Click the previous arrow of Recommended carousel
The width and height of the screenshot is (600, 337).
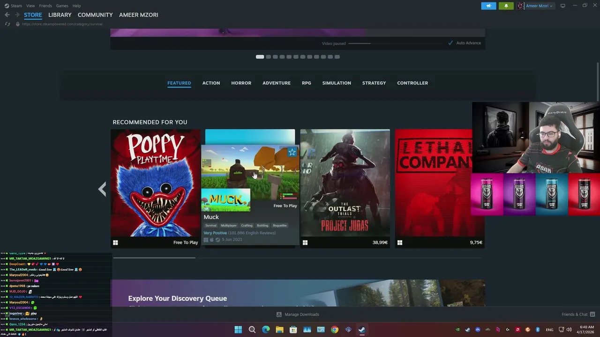tap(102, 189)
